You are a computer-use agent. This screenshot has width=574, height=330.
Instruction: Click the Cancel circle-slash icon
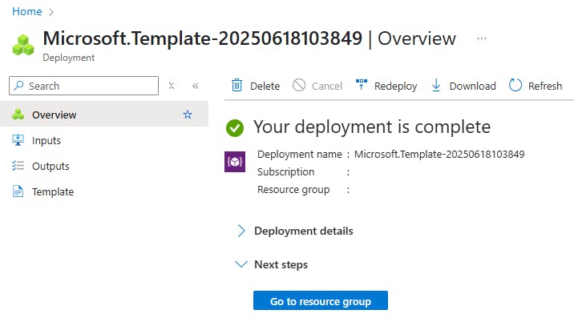click(299, 85)
